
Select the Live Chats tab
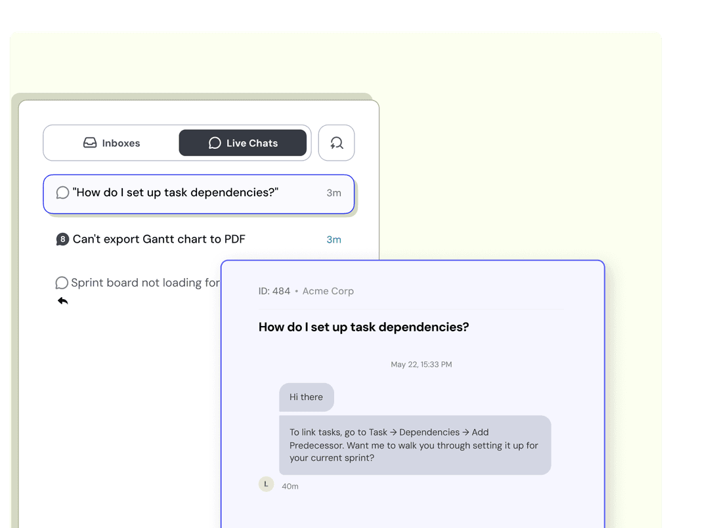pyautogui.click(x=243, y=143)
